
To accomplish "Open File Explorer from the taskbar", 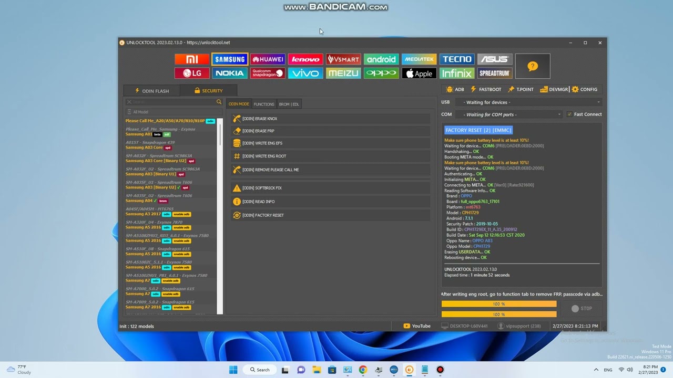I will (x=316, y=370).
